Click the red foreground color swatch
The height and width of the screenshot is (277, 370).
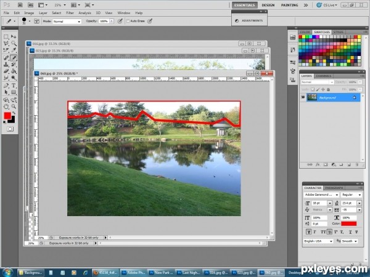[7, 116]
